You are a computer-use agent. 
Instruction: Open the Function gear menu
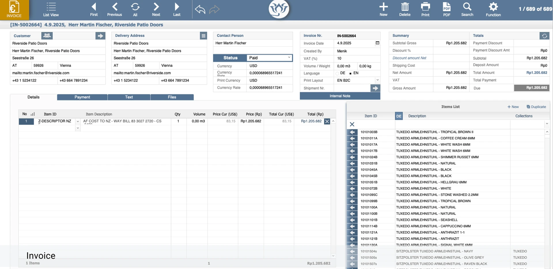[493, 10]
